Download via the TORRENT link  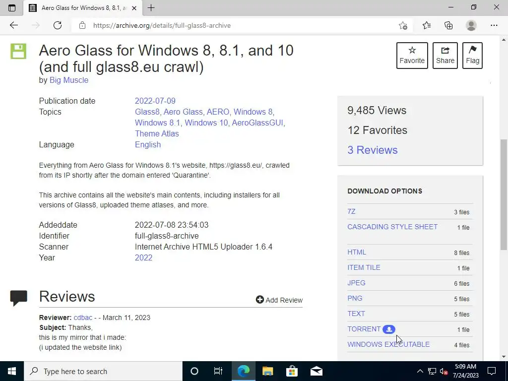pyautogui.click(x=364, y=329)
